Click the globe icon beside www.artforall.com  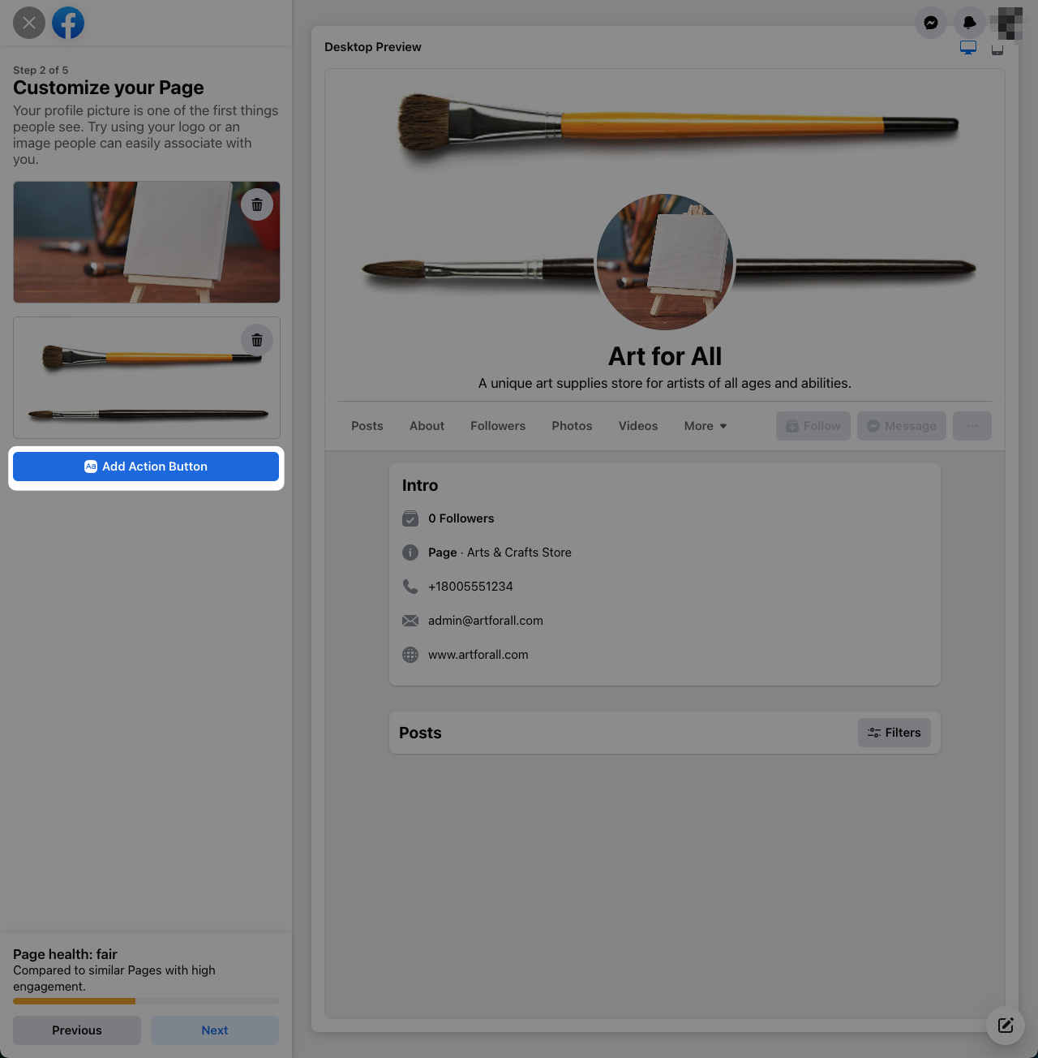click(x=410, y=655)
